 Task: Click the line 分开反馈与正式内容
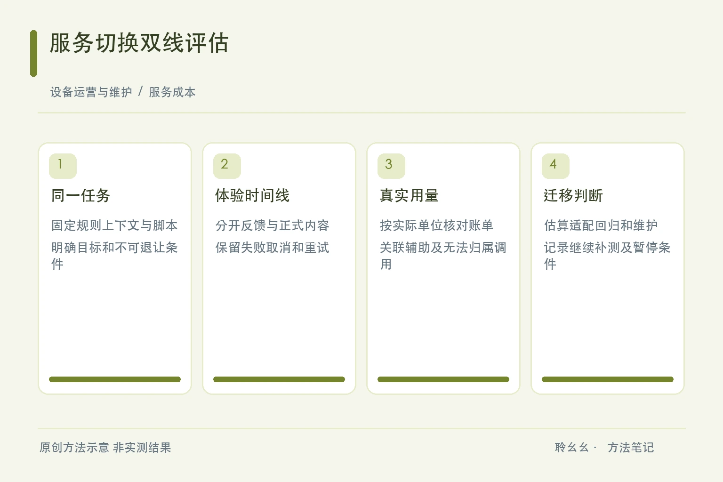click(272, 225)
